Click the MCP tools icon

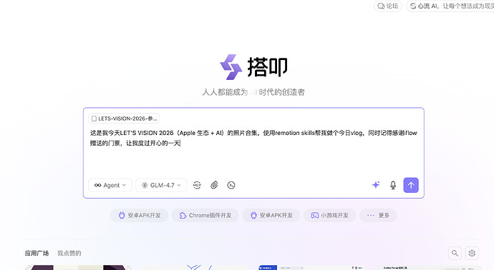point(197,185)
